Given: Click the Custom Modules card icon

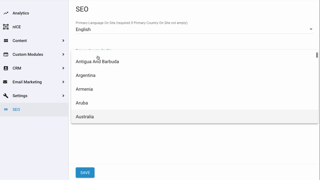Looking at the screenshot, I should [6, 54].
